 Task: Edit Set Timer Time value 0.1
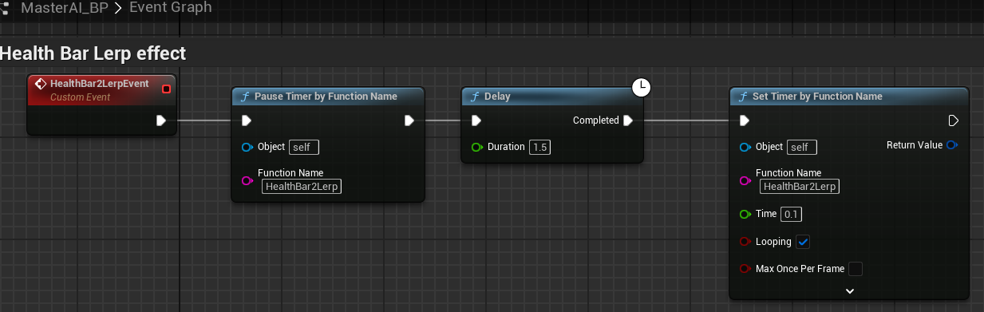792,214
